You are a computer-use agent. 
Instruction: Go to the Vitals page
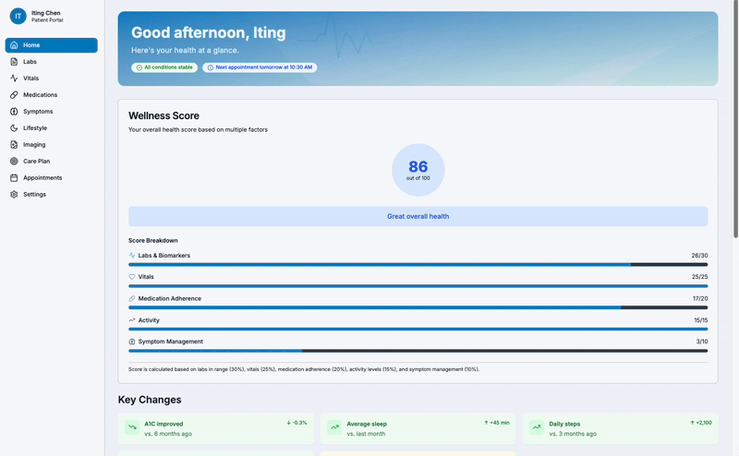(x=52, y=78)
